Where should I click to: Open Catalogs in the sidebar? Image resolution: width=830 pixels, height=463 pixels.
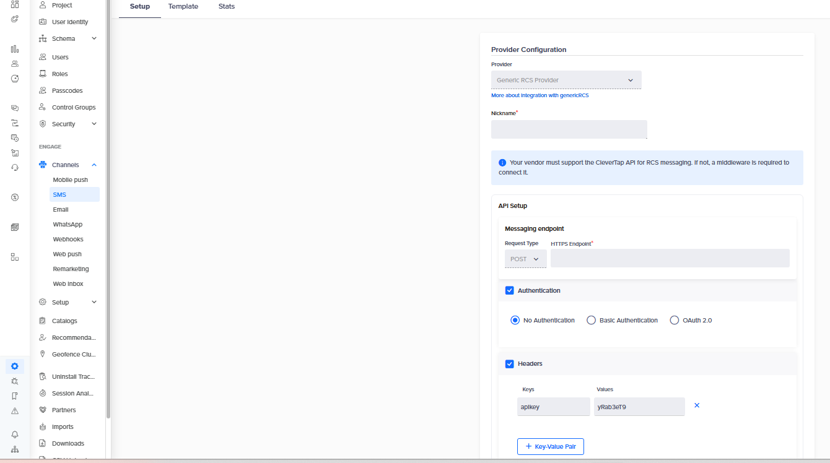[x=64, y=321]
